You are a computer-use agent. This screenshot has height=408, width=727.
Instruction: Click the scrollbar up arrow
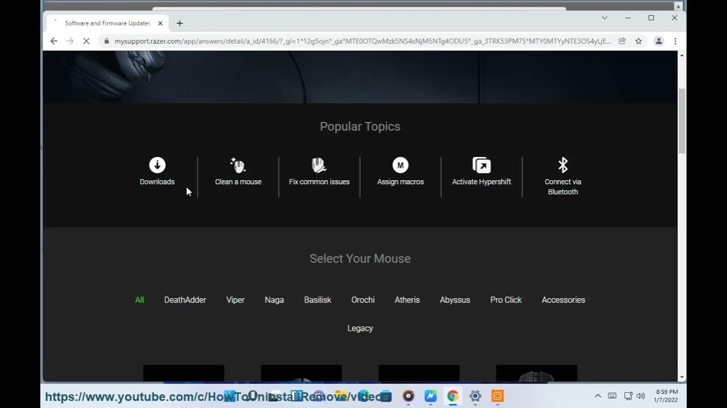[x=682, y=55]
